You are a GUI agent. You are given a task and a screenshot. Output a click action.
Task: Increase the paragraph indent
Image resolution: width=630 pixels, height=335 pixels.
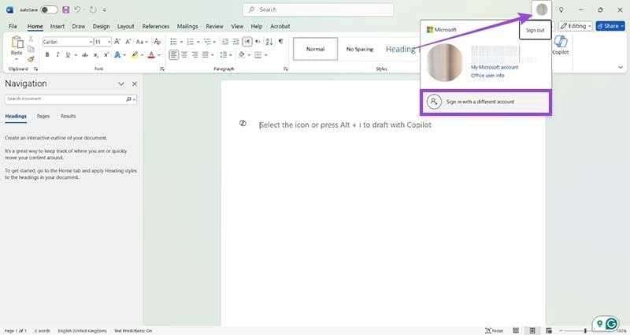235,42
